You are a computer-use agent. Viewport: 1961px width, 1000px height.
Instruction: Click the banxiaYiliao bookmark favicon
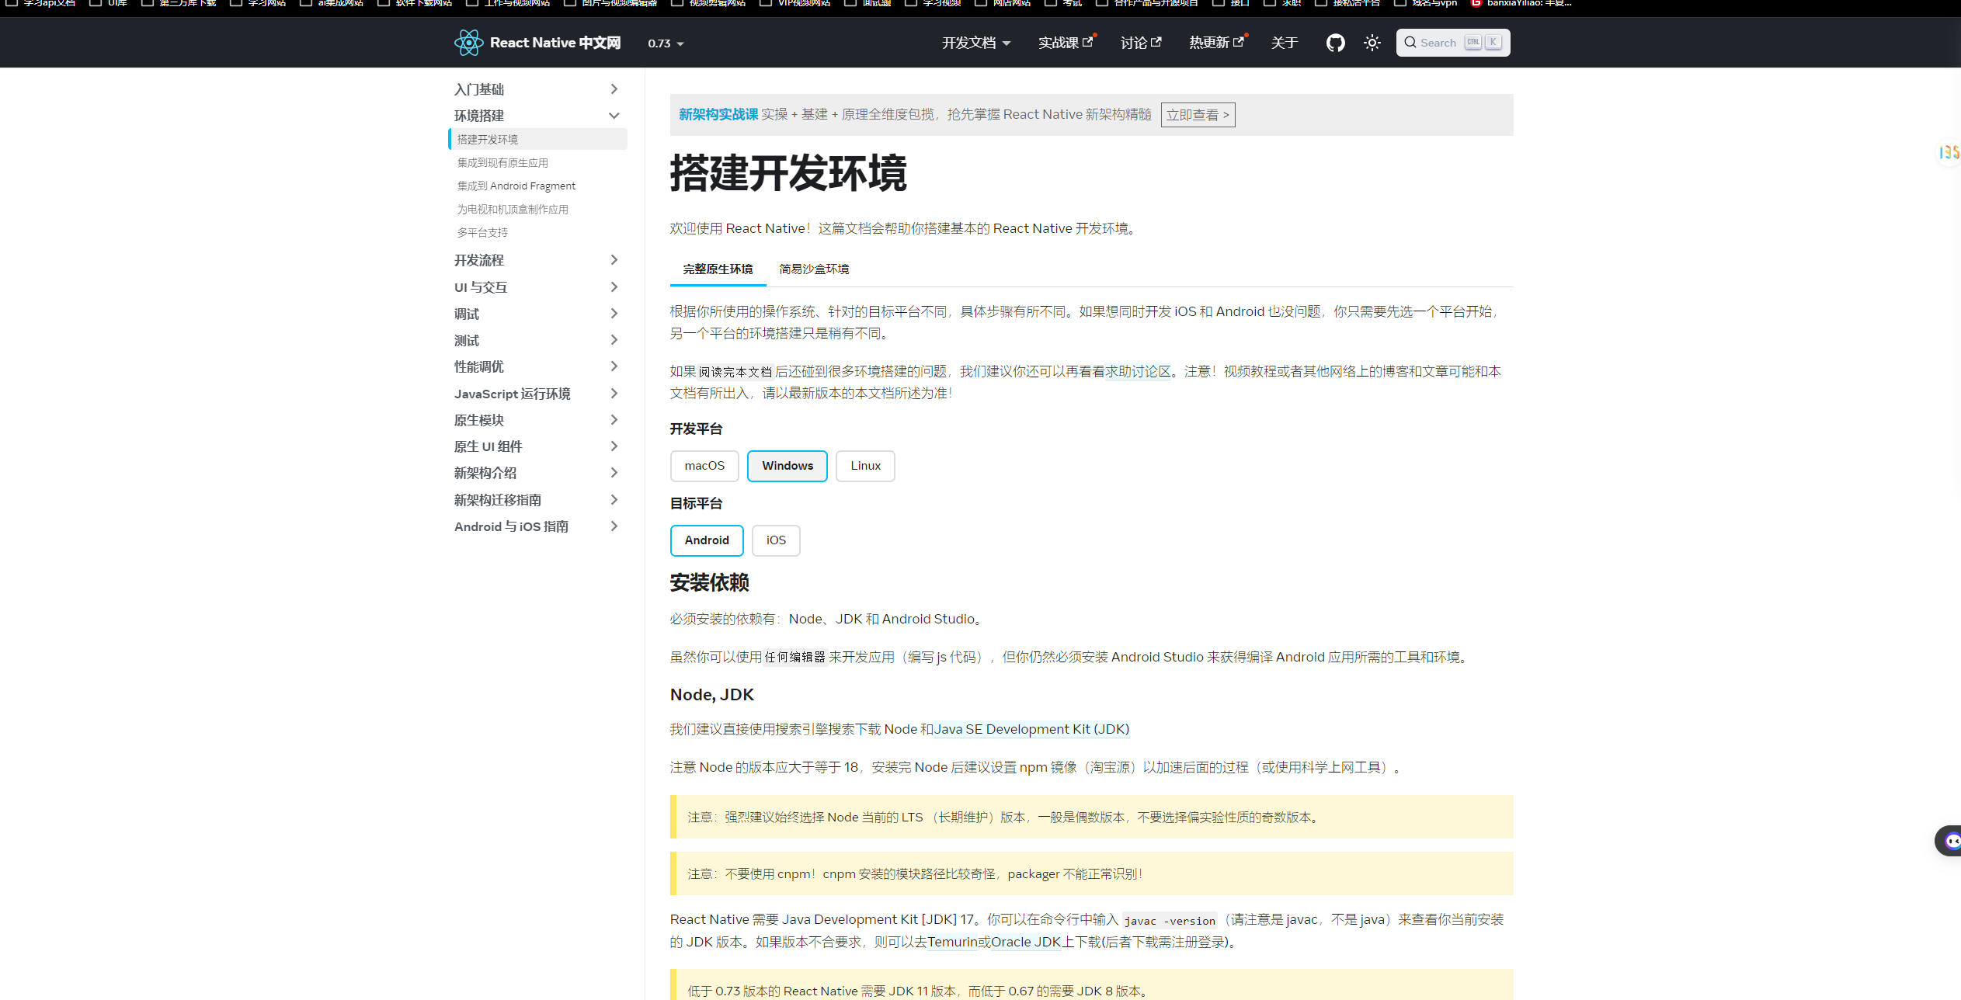pos(1476,4)
